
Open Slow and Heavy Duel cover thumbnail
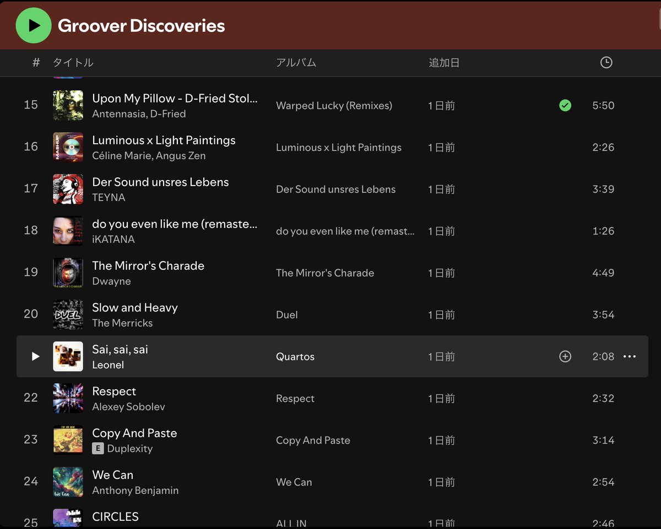pyautogui.click(x=68, y=314)
